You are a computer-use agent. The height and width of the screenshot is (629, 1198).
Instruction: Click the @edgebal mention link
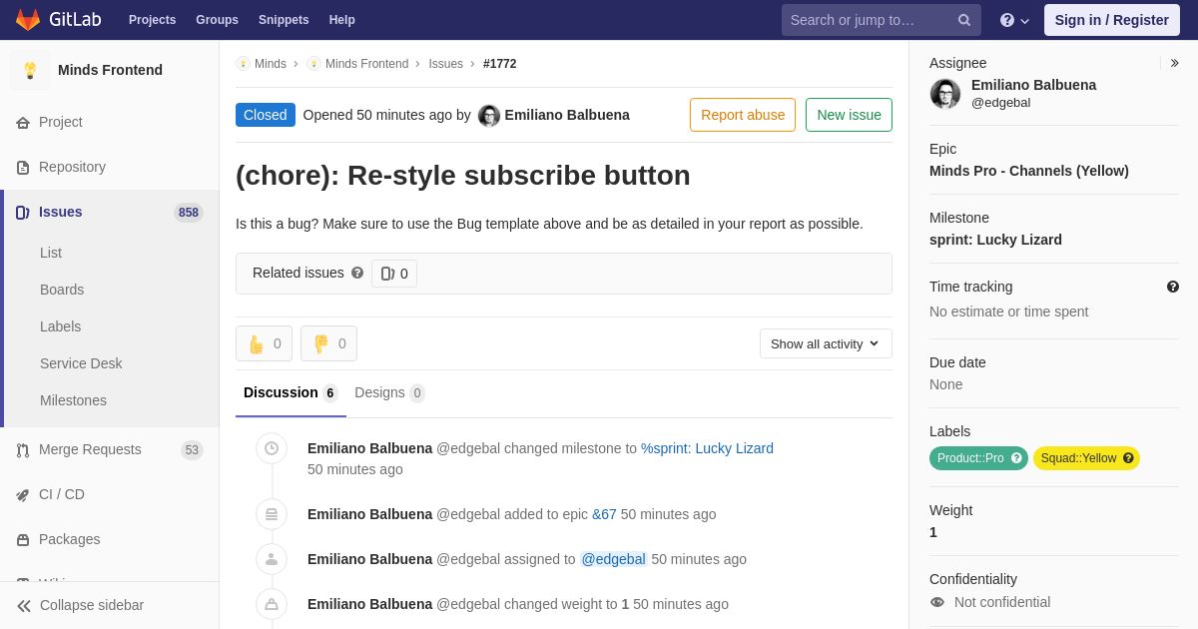[614, 559]
